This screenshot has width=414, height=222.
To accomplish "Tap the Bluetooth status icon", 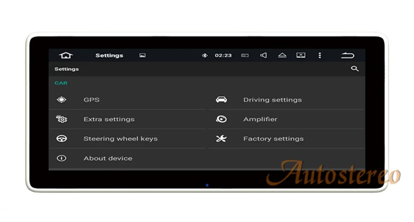I will coord(205,55).
